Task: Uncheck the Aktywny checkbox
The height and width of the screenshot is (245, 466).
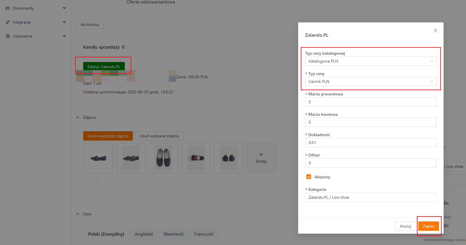Action: (309, 177)
